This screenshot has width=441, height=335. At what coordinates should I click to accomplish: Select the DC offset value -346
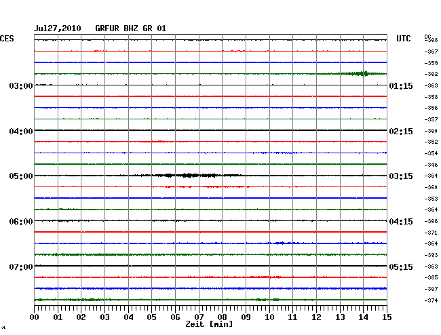pyautogui.click(x=432, y=165)
